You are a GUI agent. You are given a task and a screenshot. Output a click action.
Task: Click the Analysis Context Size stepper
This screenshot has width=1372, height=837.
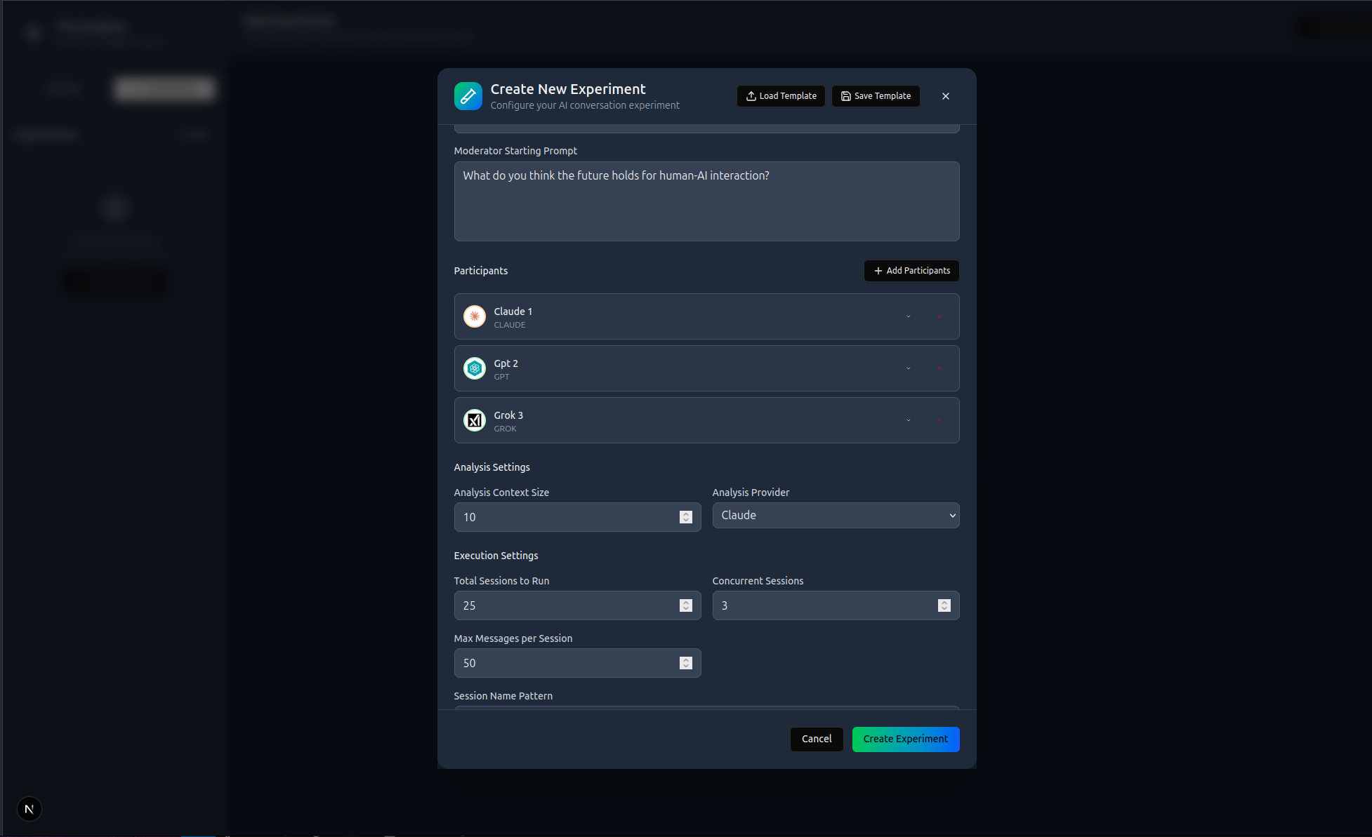[686, 517]
